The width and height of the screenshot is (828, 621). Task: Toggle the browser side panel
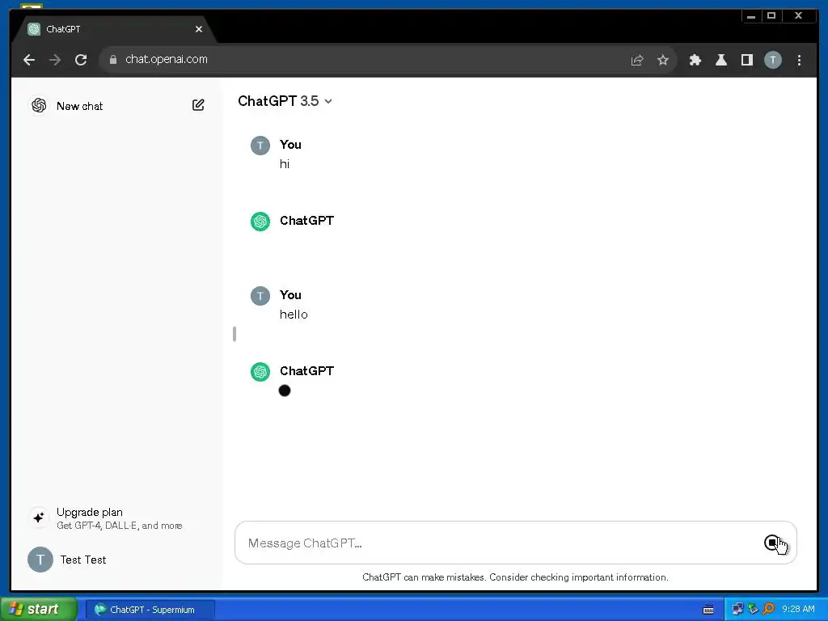pos(746,60)
